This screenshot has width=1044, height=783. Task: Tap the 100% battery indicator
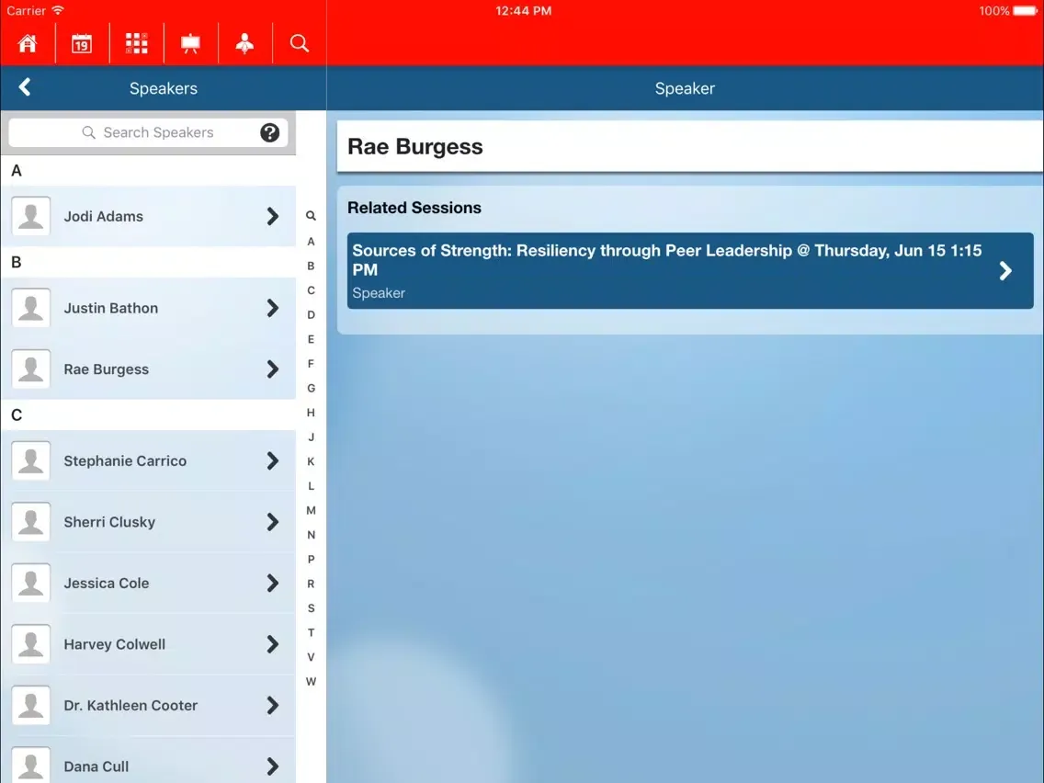1007,11
